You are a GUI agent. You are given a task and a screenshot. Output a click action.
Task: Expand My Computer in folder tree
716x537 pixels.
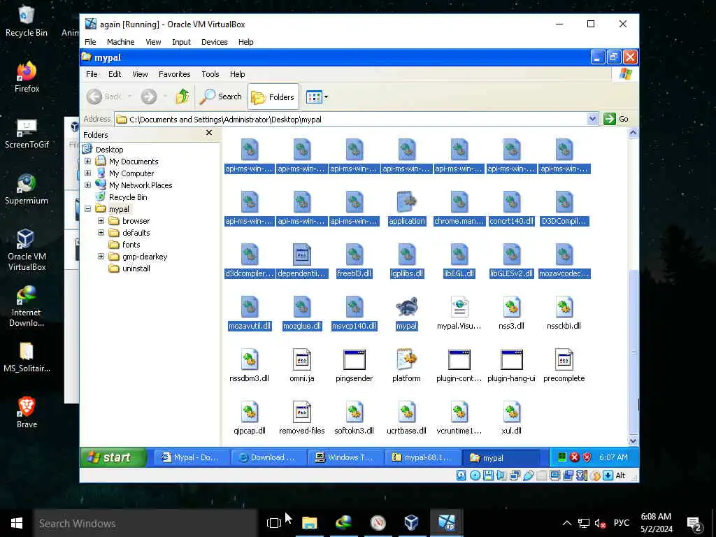87,173
